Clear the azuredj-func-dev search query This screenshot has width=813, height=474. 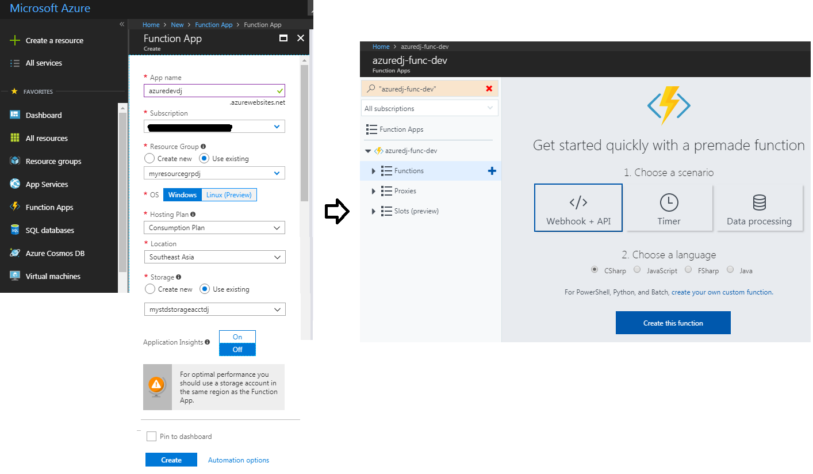coord(489,88)
